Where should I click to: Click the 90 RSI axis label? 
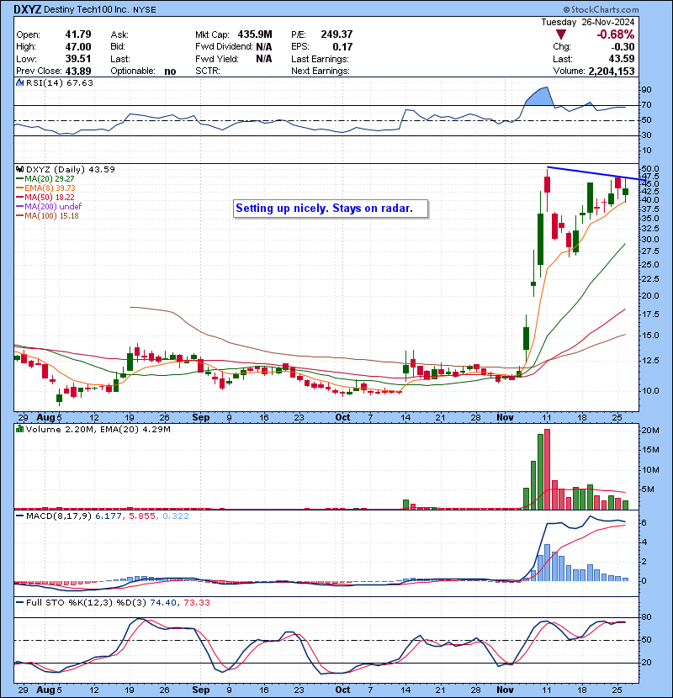tap(646, 90)
